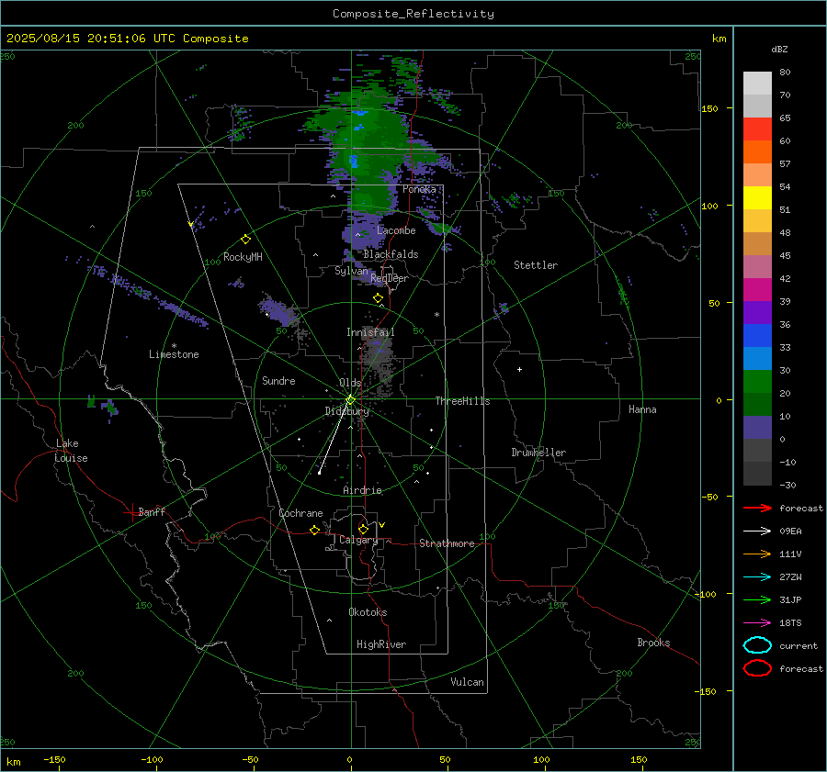Click the cyan 'current' ellipse legend icon
Viewport: 827px width, 772px height.
point(757,645)
